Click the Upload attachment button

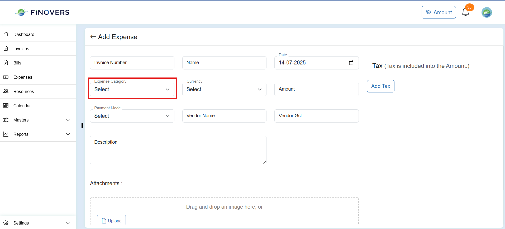111,220
